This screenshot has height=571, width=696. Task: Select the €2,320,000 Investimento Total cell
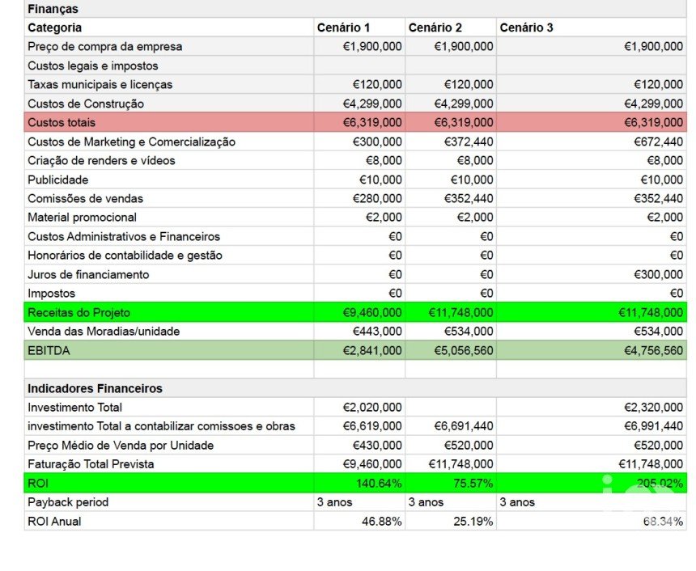tap(653, 408)
